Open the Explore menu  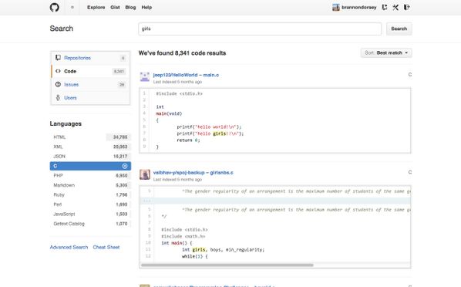[x=96, y=8]
